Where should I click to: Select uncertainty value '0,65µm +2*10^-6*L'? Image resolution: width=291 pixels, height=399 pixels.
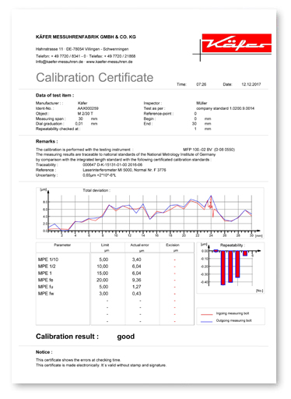(99, 175)
